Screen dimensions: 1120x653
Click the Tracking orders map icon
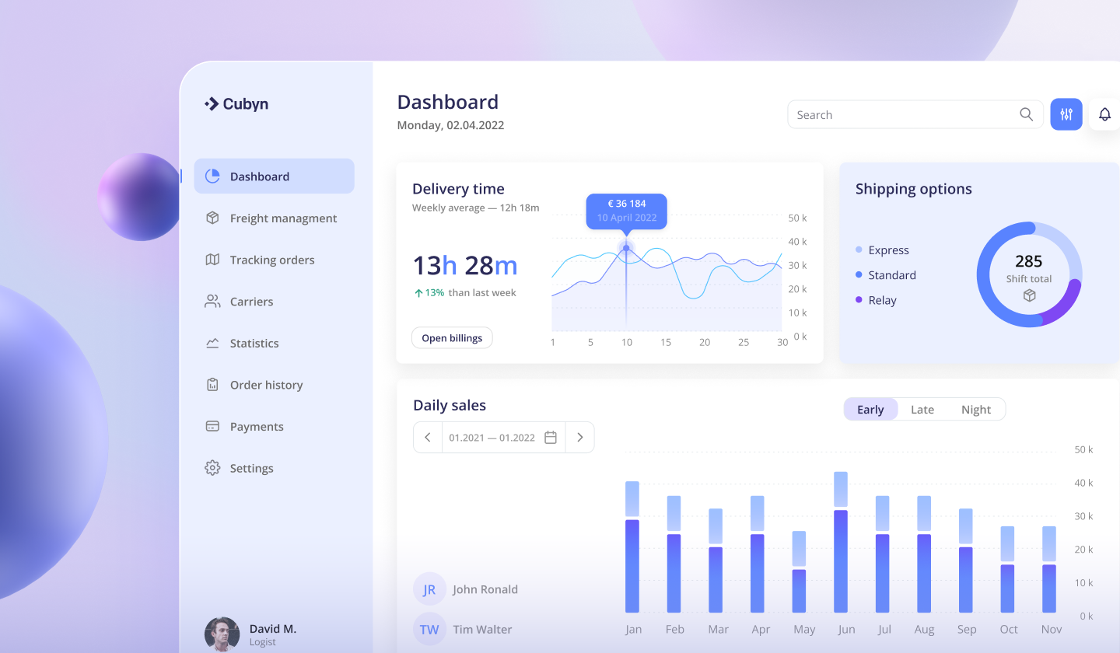(x=212, y=260)
